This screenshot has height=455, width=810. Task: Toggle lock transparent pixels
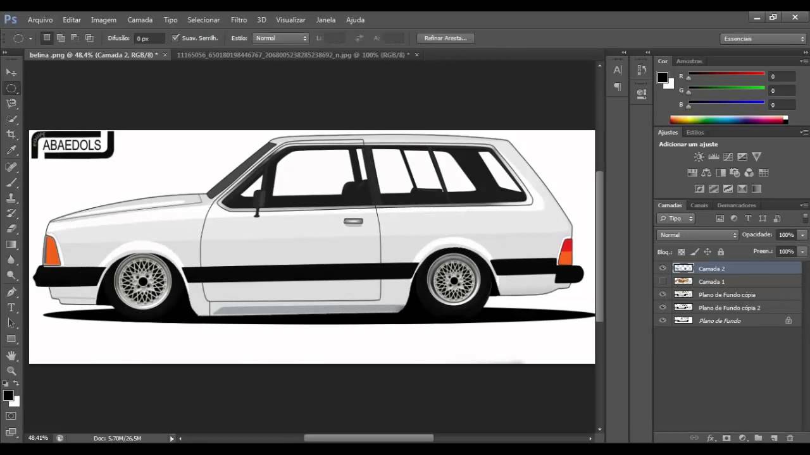(681, 252)
